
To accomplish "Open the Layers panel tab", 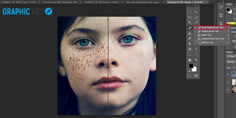I will (229, 52).
